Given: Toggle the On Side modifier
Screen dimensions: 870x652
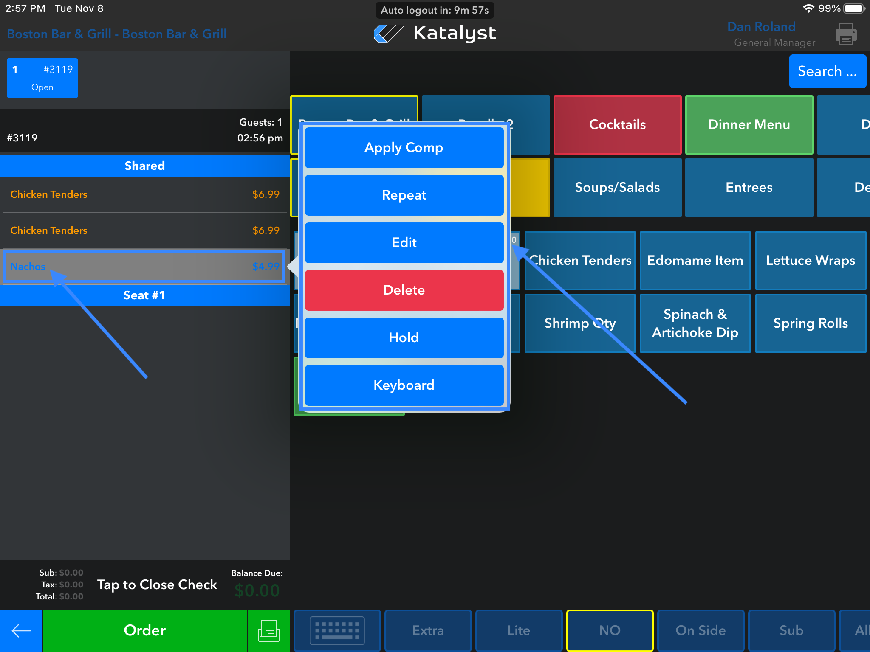Looking at the screenshot, I should [701, 630].
